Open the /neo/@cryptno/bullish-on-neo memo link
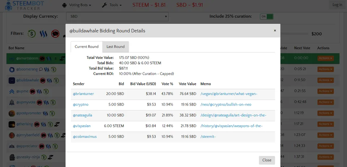Viewport: 347px width, 167px height. coord(226,105)
